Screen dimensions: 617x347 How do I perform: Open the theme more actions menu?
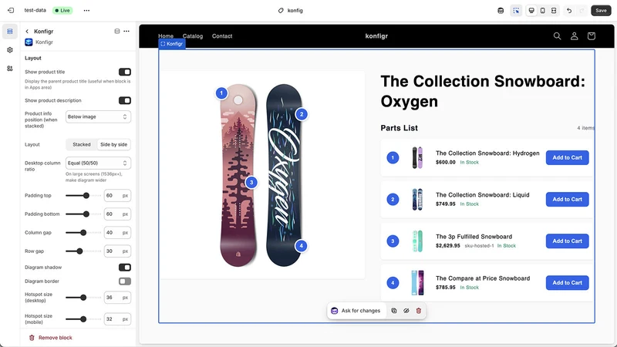pyautogui.click(x=86, y=10)
